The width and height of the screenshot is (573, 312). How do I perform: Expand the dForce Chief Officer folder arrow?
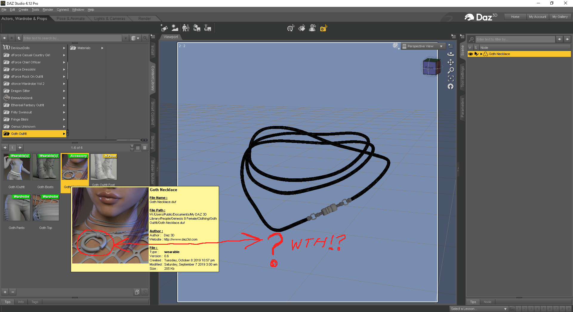(64, 62)
